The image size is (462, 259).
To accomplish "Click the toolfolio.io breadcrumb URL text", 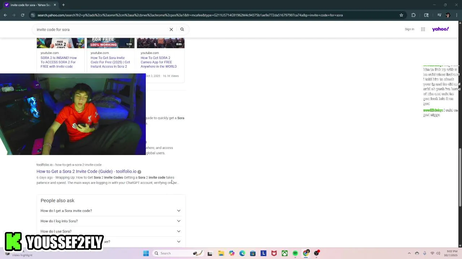I will click(x=69, y=165).
